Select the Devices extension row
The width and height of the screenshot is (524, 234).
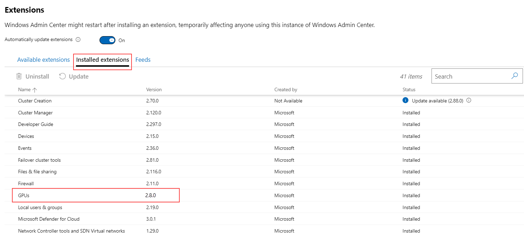point(264,136)
